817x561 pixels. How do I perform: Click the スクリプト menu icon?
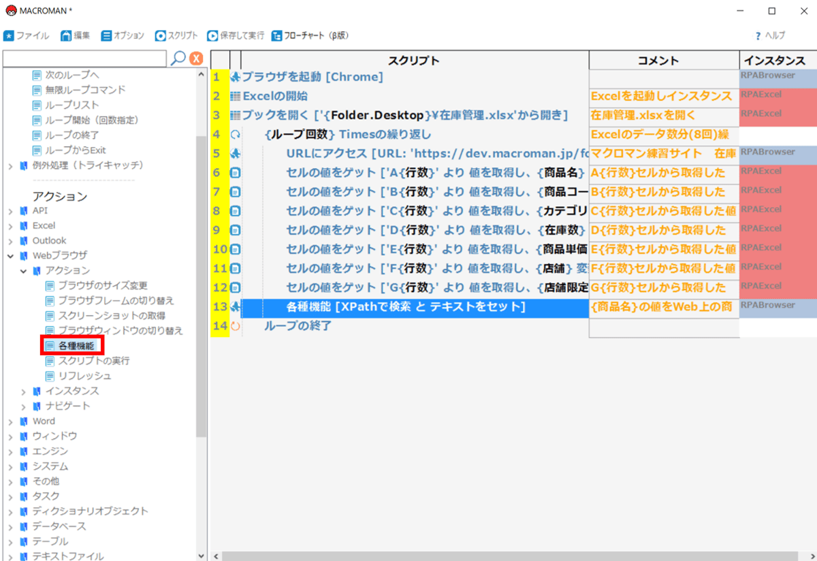pos(161,35)
